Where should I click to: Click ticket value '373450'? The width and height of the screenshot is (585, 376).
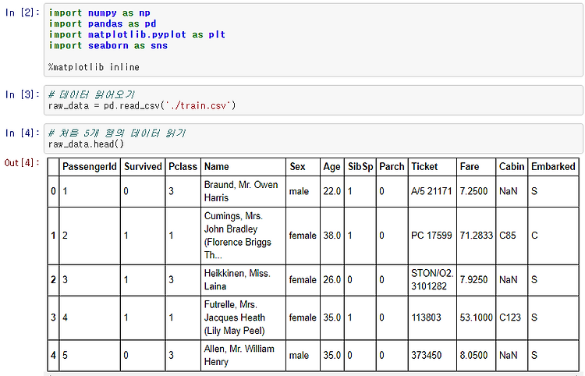click(x=426, y=356)
